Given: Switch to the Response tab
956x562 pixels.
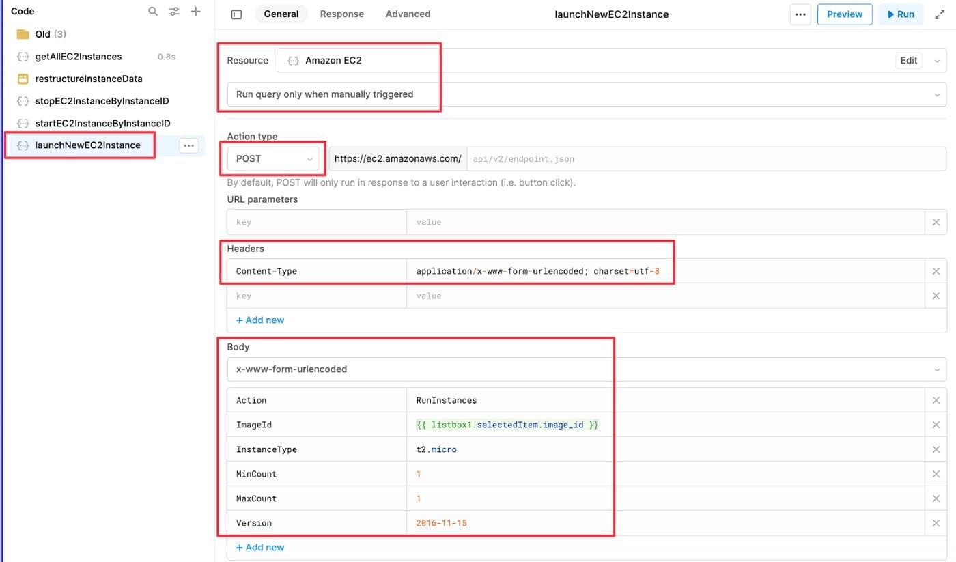Looking at the screenshot, I should (341, 14).
